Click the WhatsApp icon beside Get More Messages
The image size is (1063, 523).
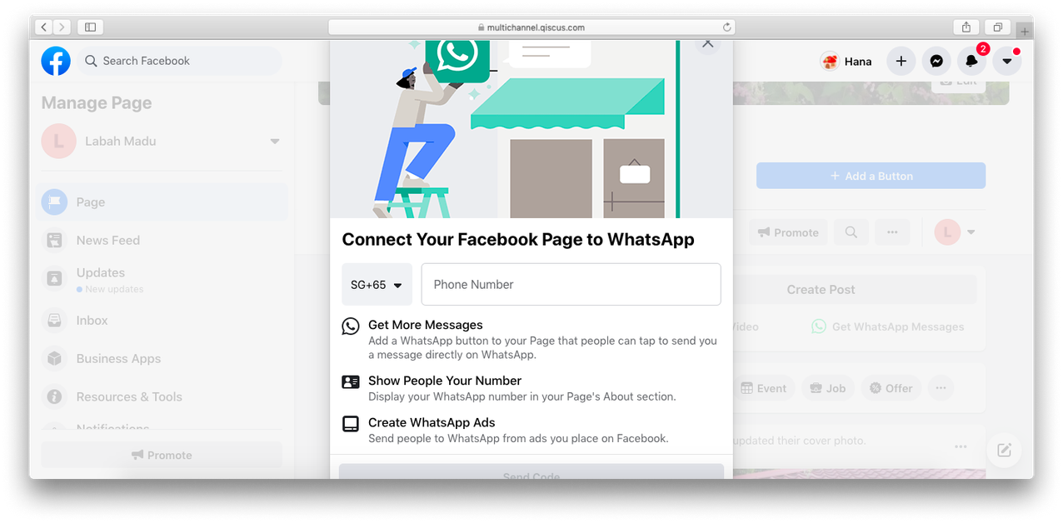pyautogui.click(x=351, y=326)
